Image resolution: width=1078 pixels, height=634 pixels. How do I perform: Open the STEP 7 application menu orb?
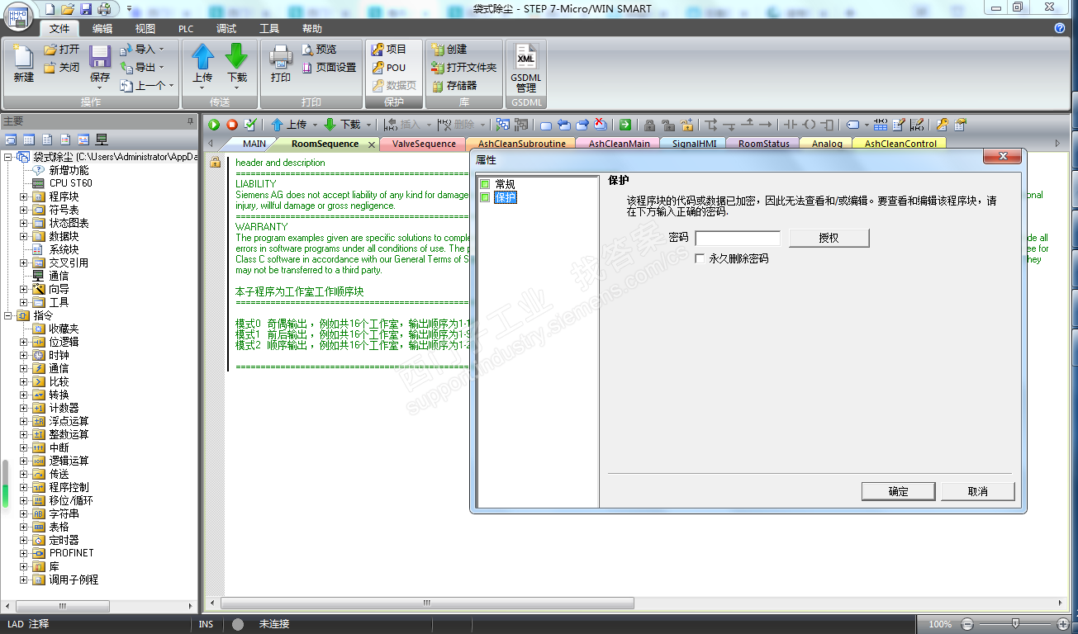point(19,18)
